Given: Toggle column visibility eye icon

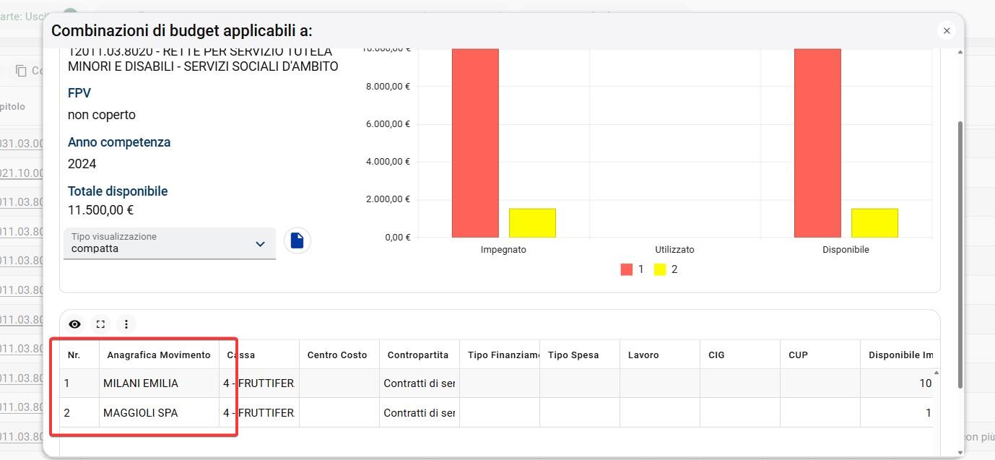Looking at the screenshot, I should coord(74,324).
